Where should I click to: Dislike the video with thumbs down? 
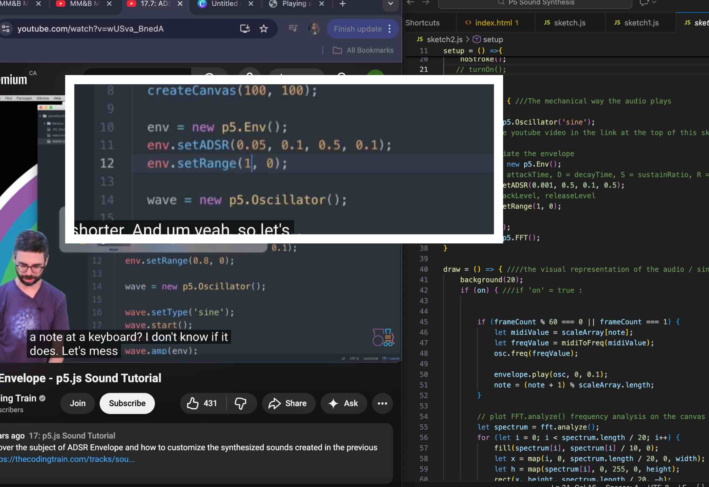coord(241,403)
